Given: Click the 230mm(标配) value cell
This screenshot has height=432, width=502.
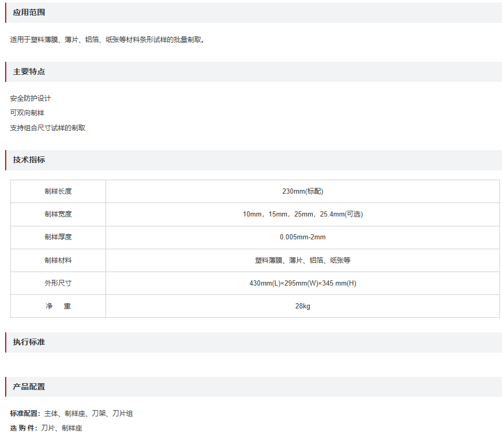Looking at the screenshot, I should point(302,192).
